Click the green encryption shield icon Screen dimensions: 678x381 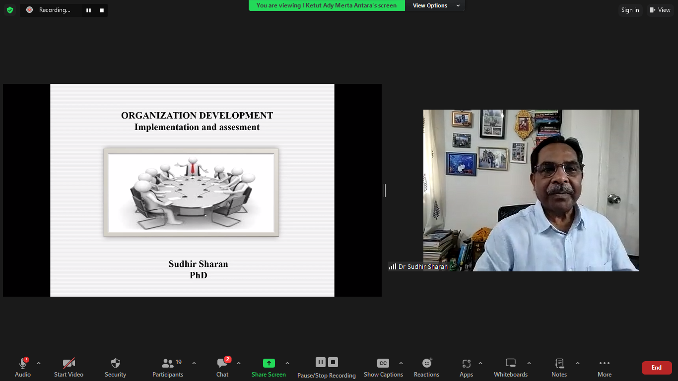(10, 10)
